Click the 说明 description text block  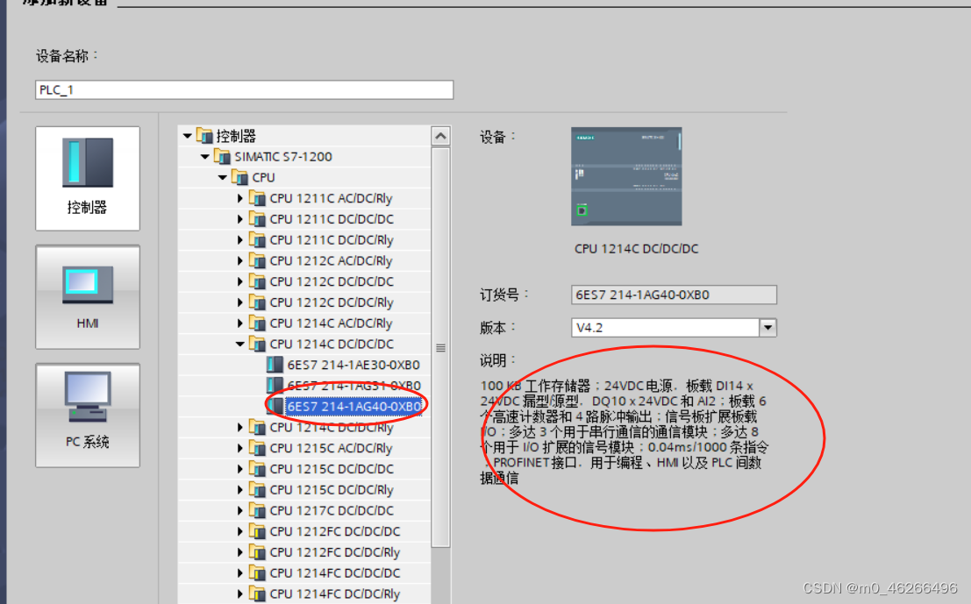625,432
